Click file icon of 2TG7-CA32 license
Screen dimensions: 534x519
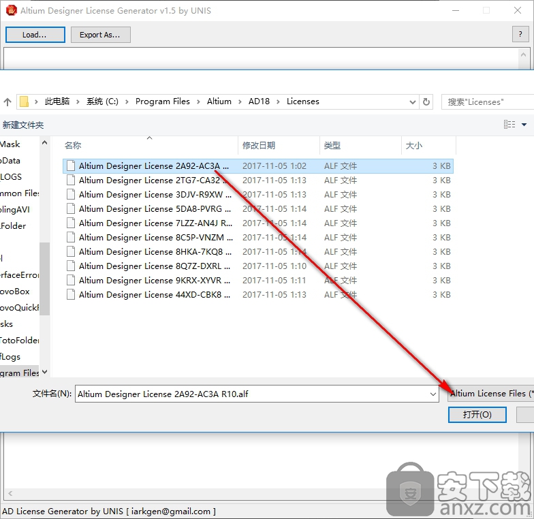pos(71,180)
